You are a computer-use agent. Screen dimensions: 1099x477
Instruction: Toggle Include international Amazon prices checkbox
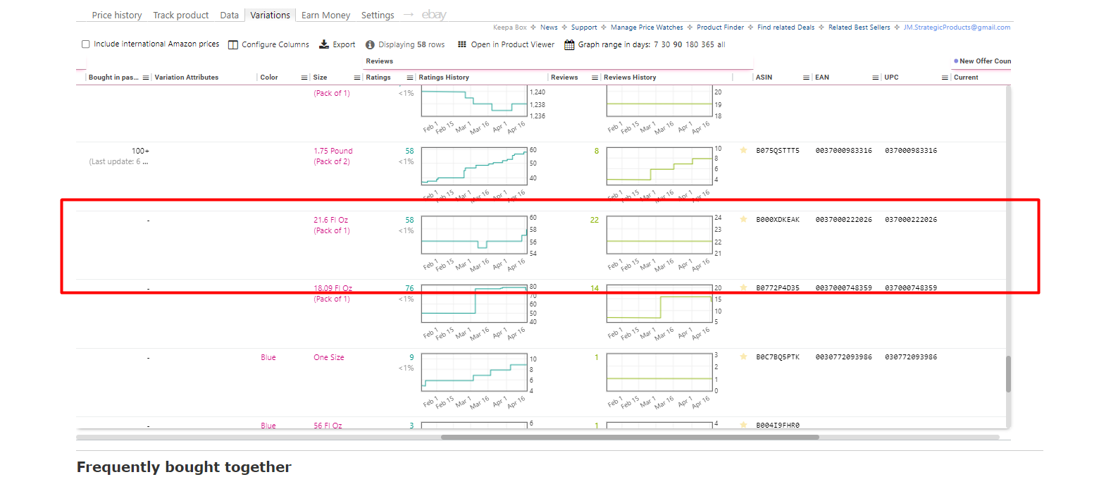tap(86, 44)
